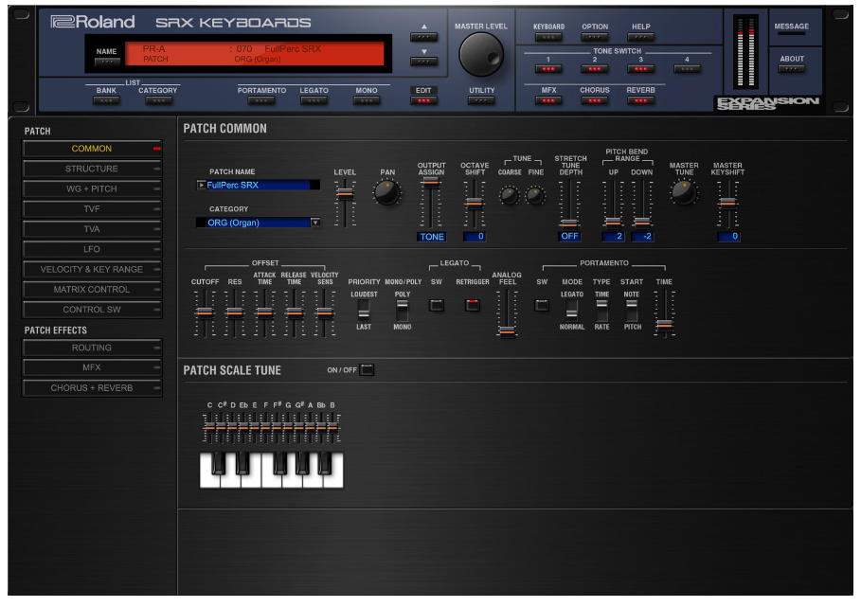861x607 pixels.
Task: Click the About button
Action: click(791, 69)
